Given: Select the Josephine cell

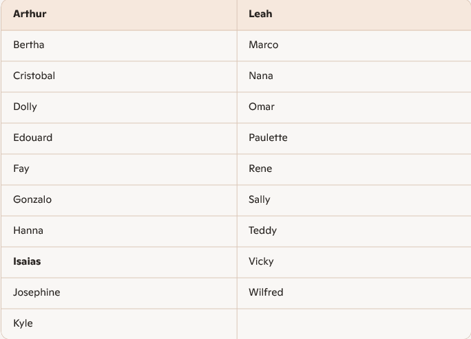Looking at the screenshot, I should (36, 292).
